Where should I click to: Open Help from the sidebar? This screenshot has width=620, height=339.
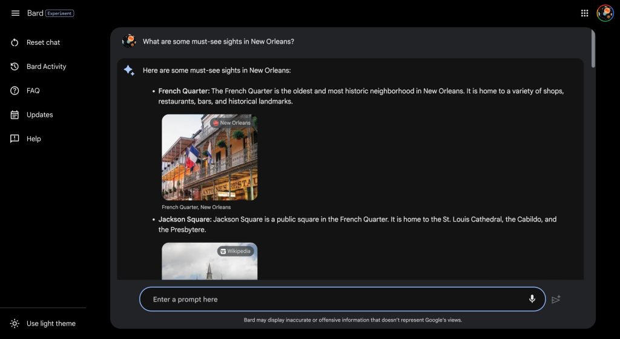(33, 139)
